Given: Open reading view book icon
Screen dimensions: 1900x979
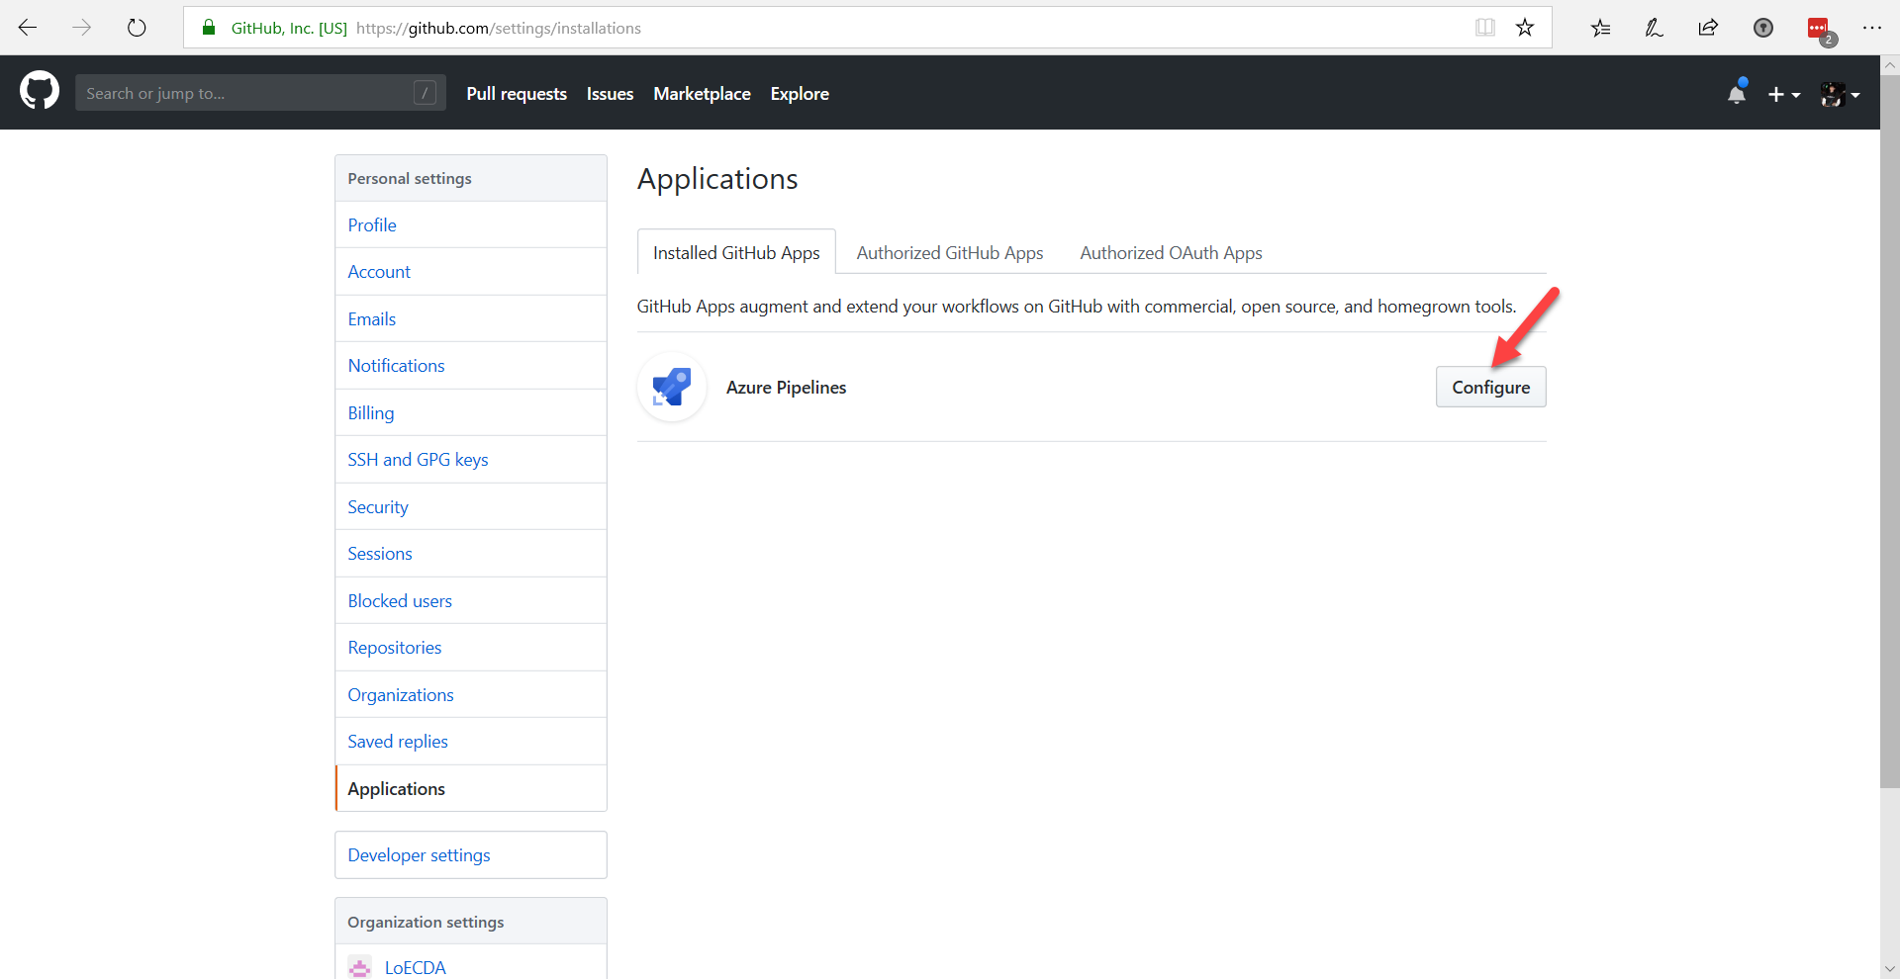Looking at the screenshot, I should 1484,28.
